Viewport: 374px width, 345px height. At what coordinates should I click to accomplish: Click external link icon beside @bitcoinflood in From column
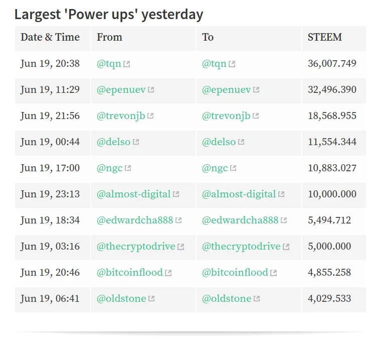point(168,273)
